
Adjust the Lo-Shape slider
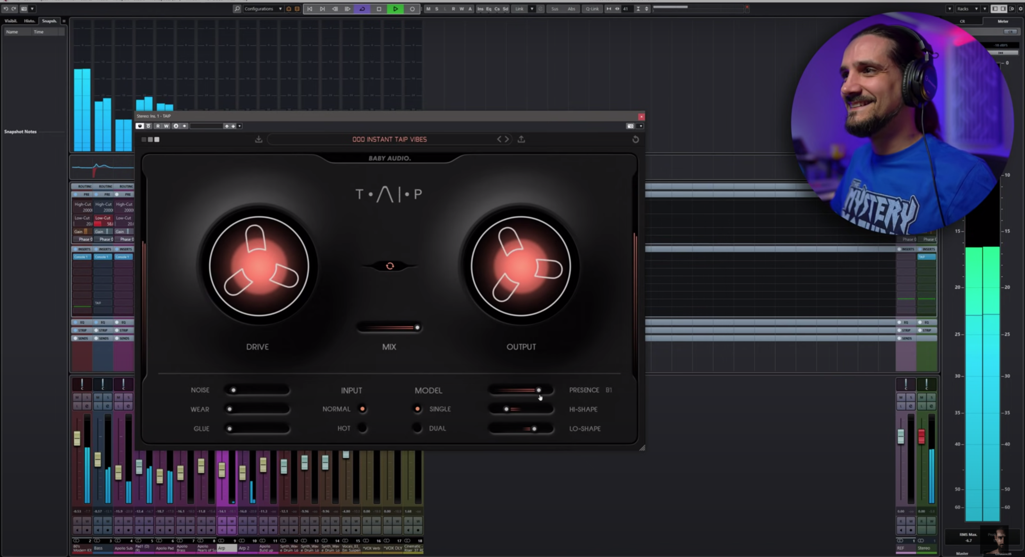[x=521, y=429]
